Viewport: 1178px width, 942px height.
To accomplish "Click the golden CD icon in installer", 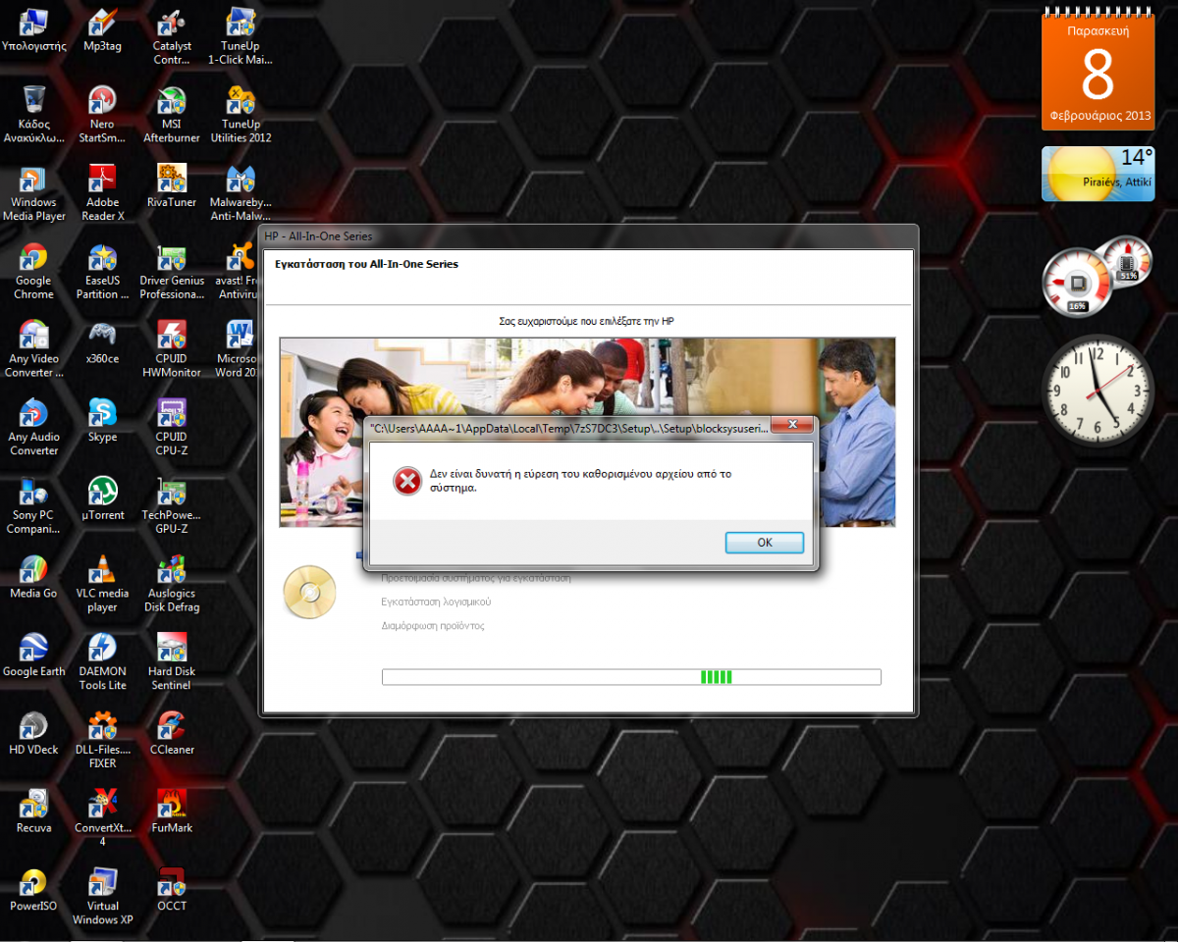I will (309, 593).
